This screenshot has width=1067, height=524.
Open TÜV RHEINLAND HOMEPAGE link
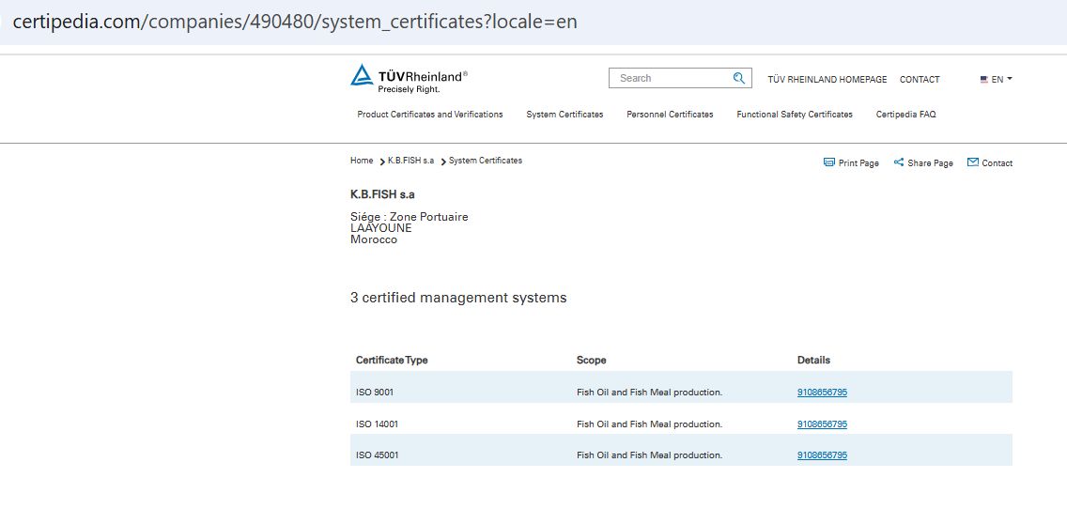pyautogui.click(x=827, y=80)
